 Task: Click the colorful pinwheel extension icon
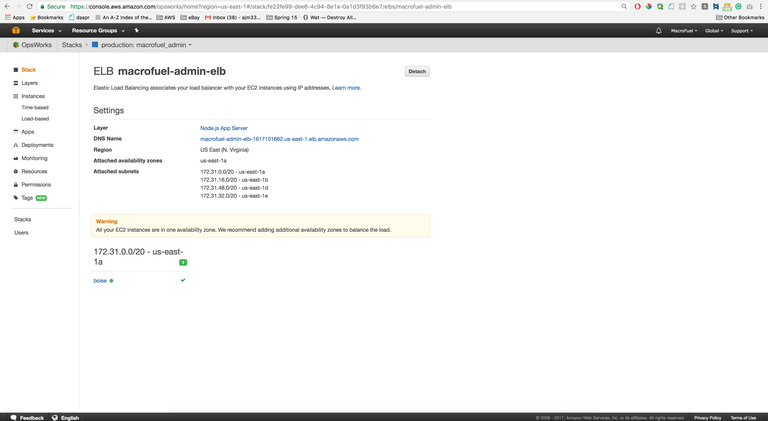tap(649, 6)
